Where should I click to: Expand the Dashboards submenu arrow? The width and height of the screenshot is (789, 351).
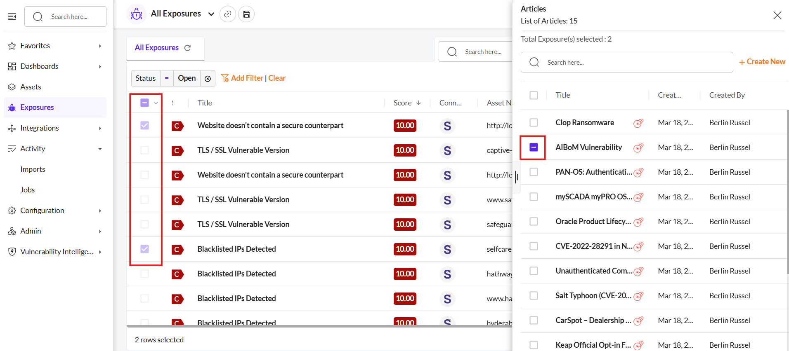tap(100, 66)
